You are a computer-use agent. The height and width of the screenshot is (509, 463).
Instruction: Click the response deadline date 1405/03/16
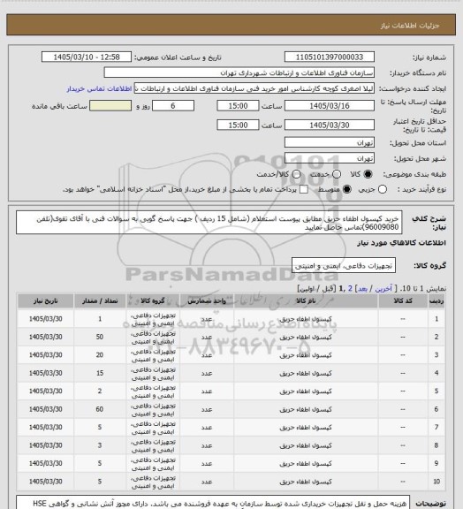[330, 106]
